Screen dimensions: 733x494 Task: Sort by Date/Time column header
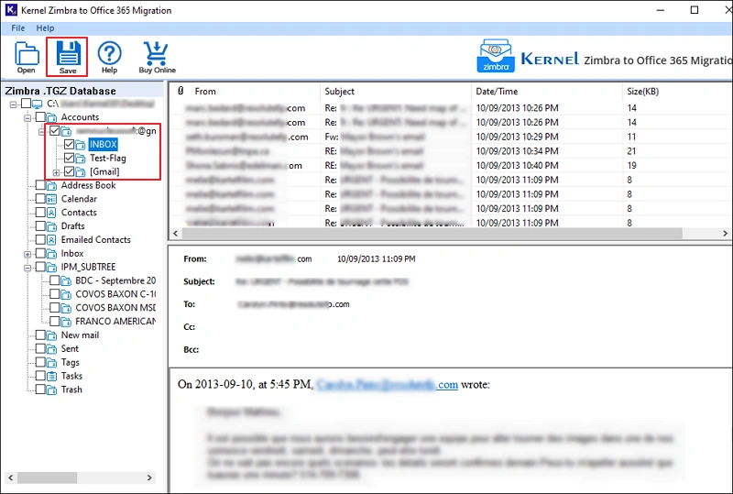click(547, 92)
